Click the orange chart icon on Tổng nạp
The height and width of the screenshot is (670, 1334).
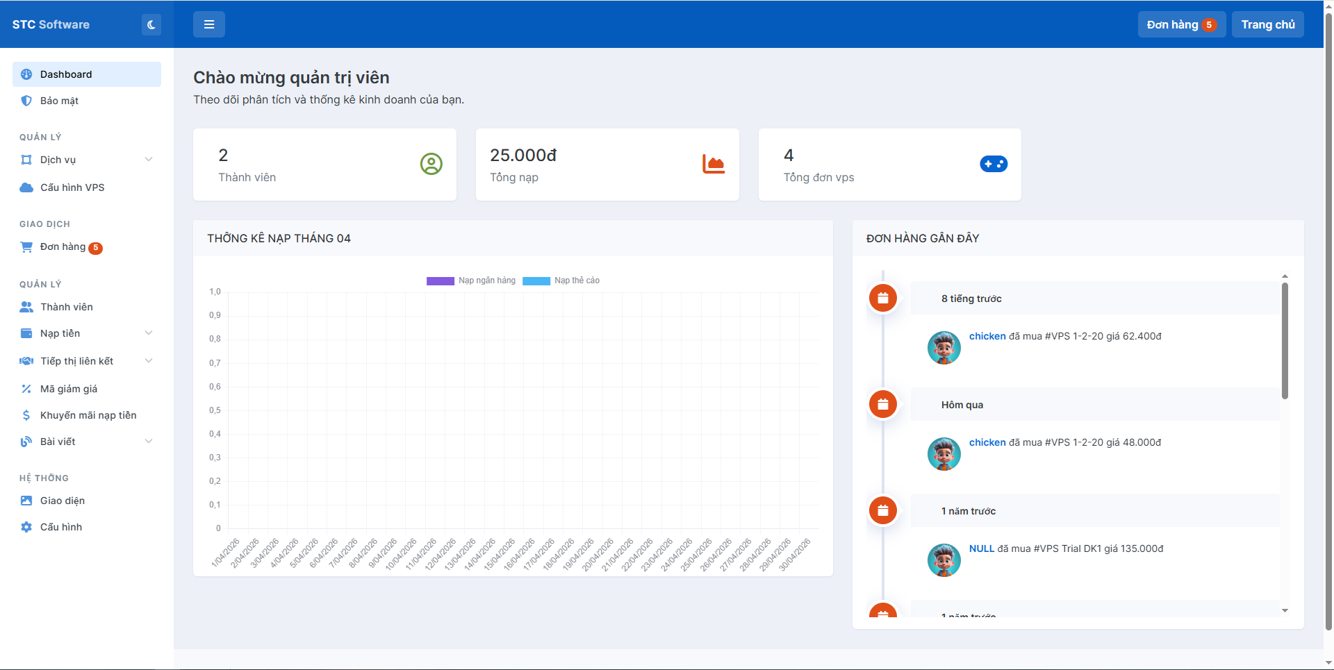713,164
